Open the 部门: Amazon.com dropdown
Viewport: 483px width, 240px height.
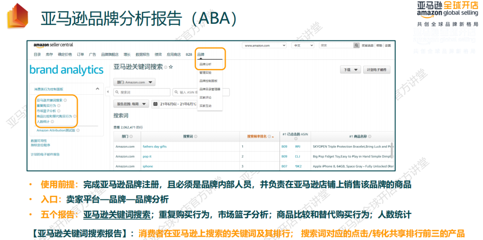134,83
